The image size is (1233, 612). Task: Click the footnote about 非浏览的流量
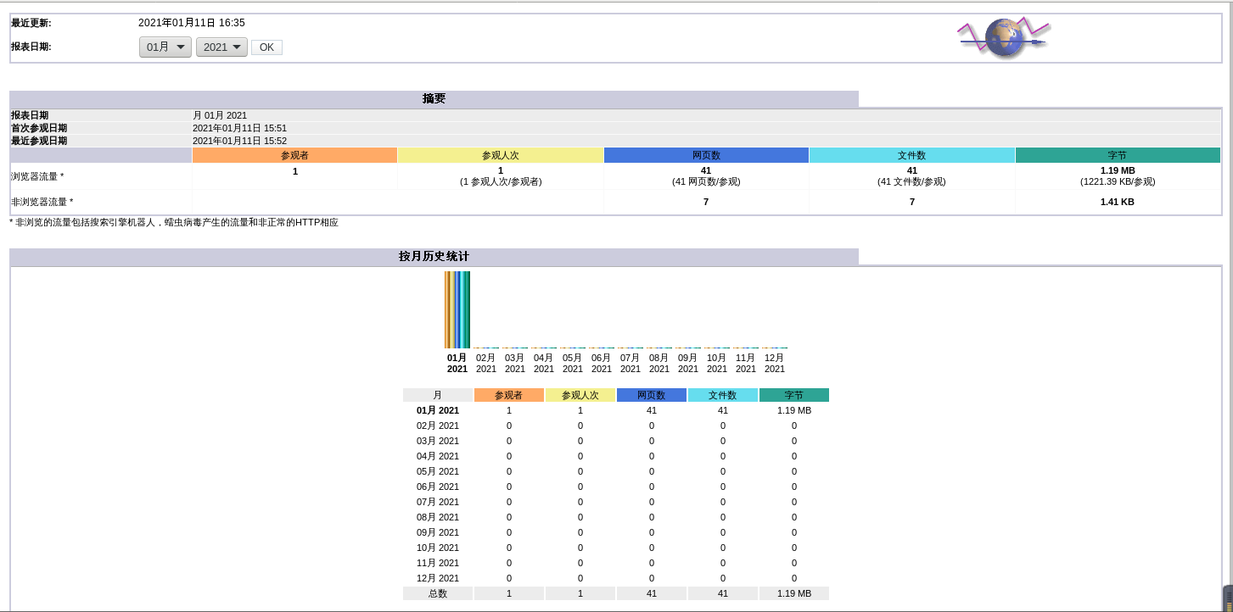[174, 222]
